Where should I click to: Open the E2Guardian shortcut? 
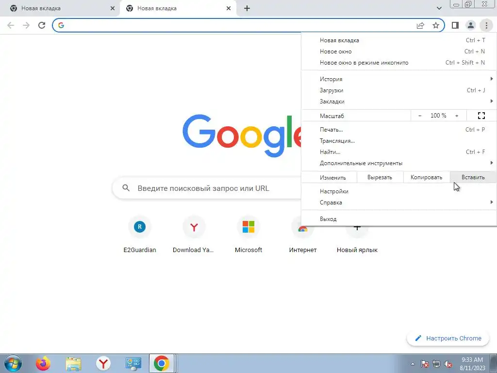140,234
